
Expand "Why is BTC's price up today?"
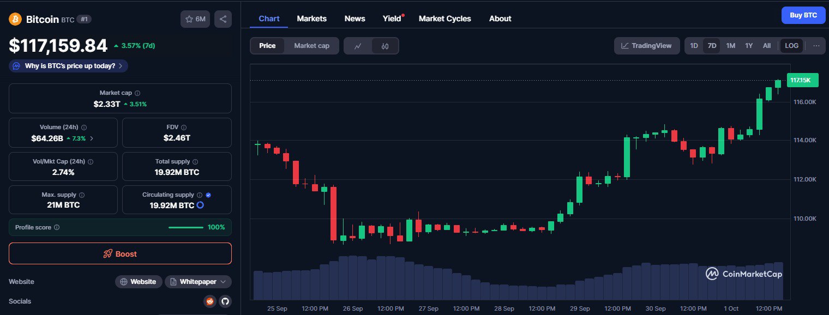click(69, 66)
